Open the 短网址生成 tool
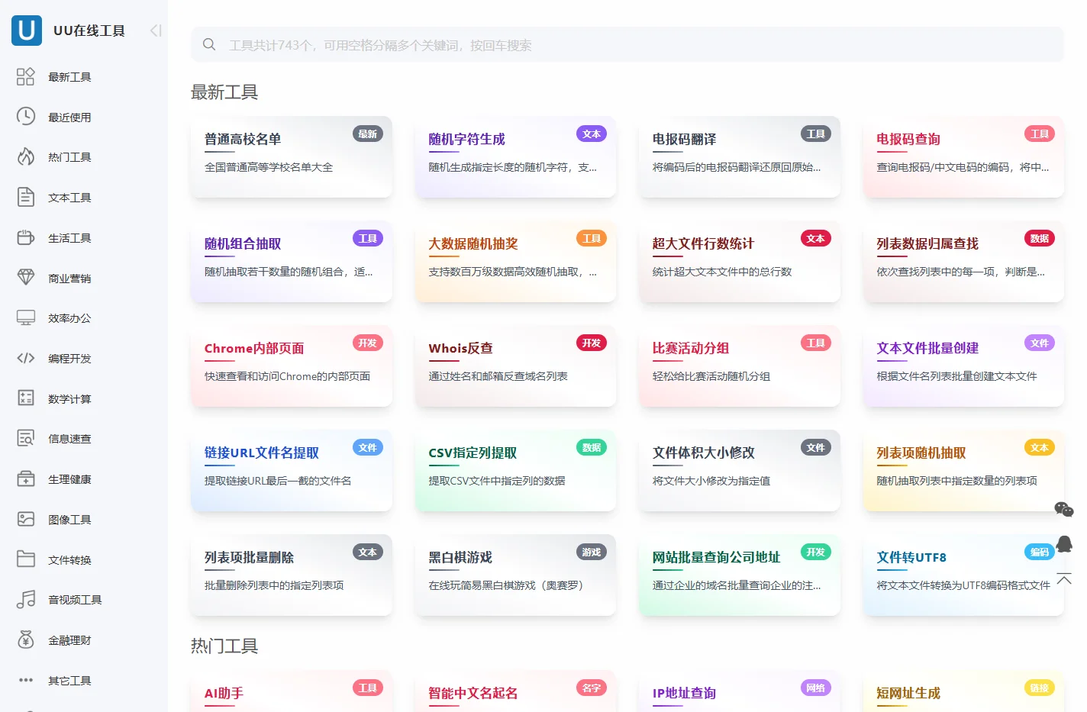The height and width of the screenshot is (712, 1087). [963, 691]
